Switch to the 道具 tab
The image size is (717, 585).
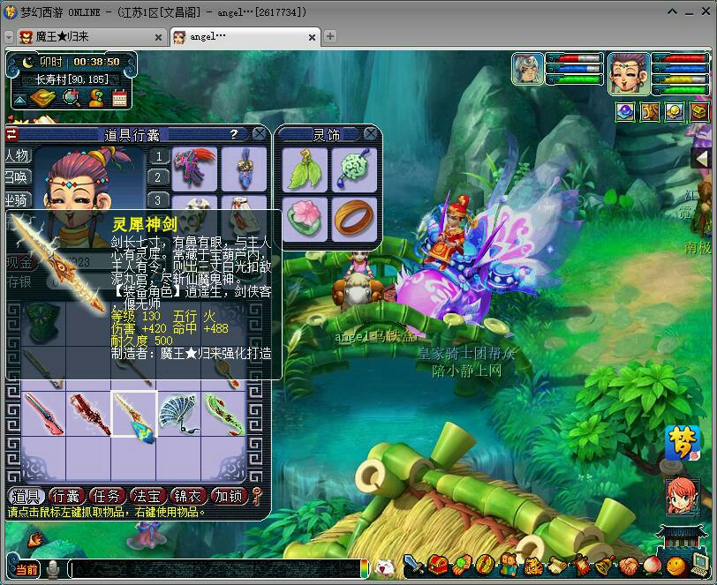coord(26,497)
